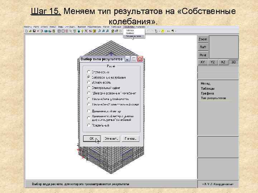The width and height of the screenshot is (258, 193).
Task: Confirm the dialog with OK
Action: pyautogui.click(x=92, y=139)
